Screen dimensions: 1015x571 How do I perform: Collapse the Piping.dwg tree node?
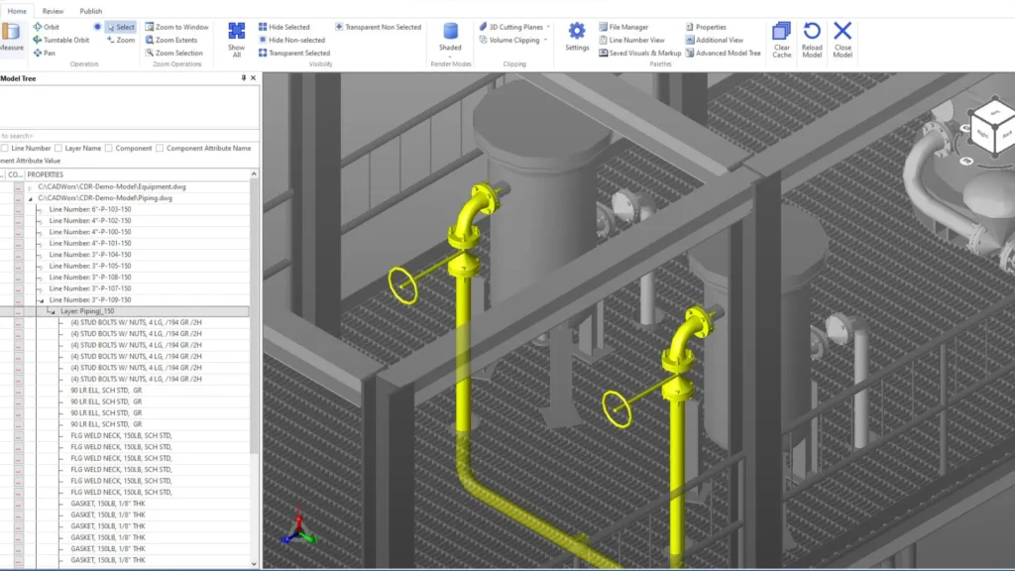(x=30, y=198)
